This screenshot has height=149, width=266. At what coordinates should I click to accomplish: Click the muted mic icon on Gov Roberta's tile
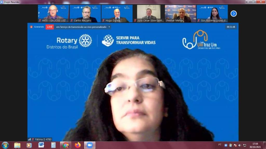[198, 20]
